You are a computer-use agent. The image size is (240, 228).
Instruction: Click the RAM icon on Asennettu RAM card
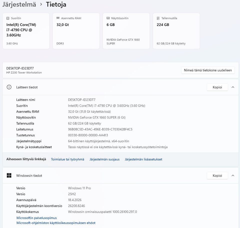click(x=58, y=18)
